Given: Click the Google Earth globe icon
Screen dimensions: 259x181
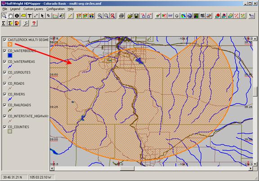Looking at the screenshot, I should 190,16.
